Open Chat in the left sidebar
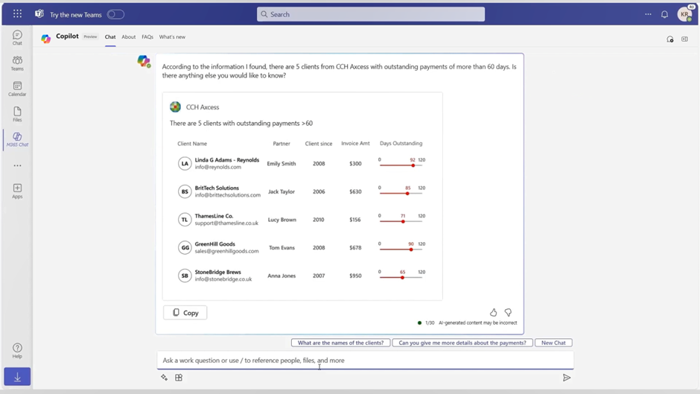This screenshot has height=394, width=700. click(17, 37)
